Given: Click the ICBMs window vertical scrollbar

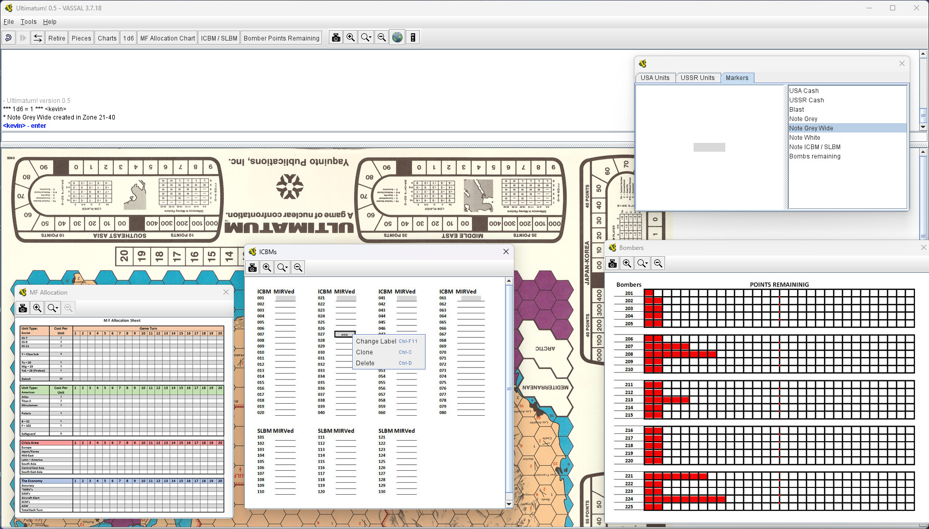Looking at the screenshot, I should 509,389.
